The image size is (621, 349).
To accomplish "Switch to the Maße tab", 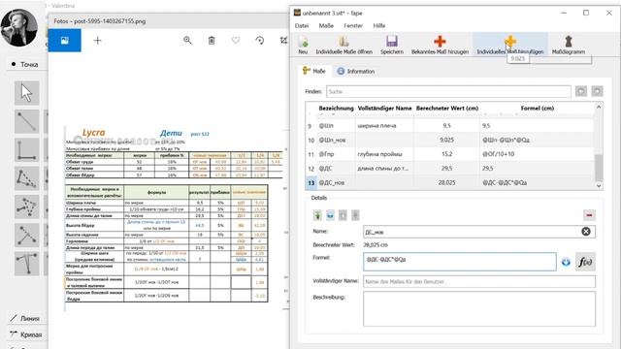I will coord(313,71).
